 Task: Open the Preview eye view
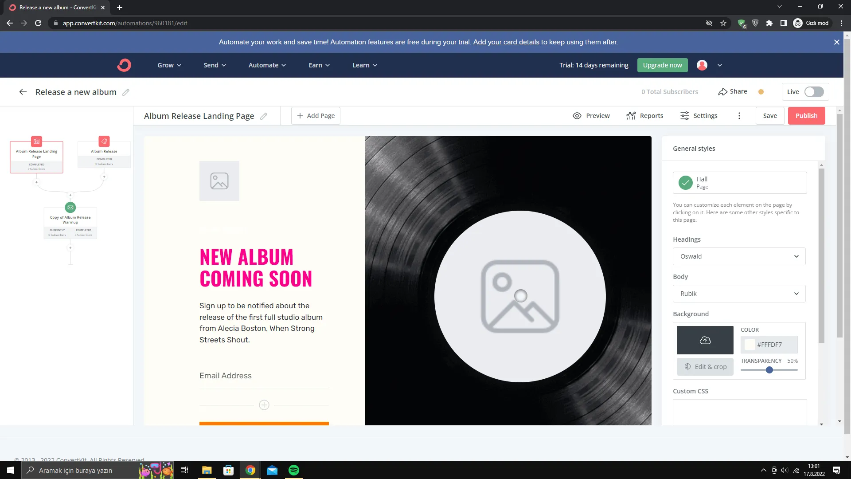coord(591,116)
